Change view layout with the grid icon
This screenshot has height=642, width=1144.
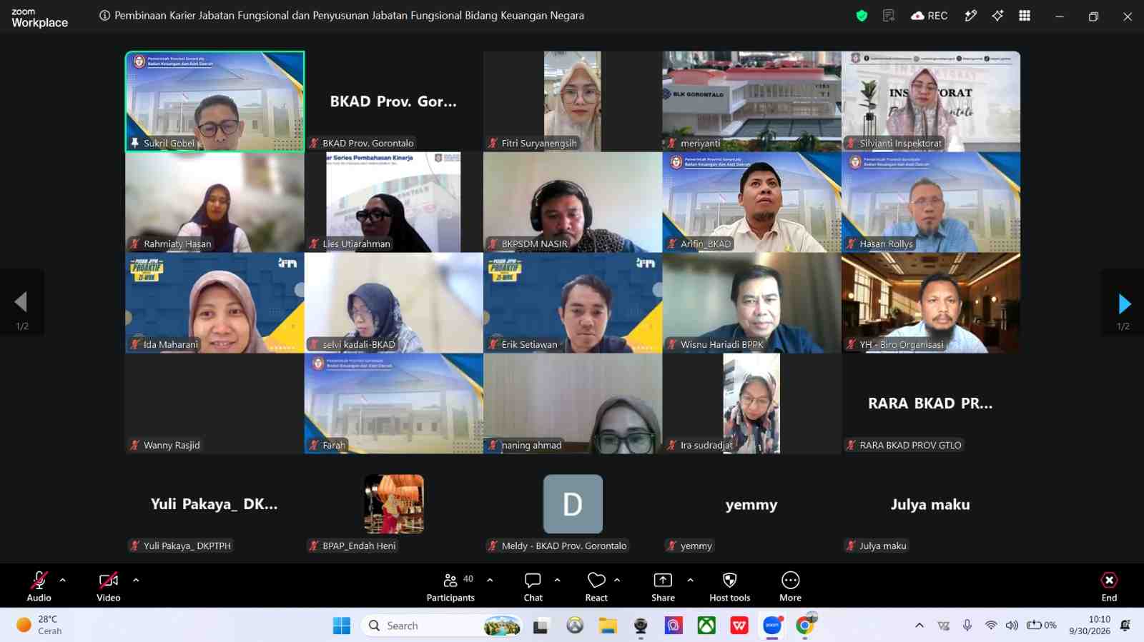1025,16
